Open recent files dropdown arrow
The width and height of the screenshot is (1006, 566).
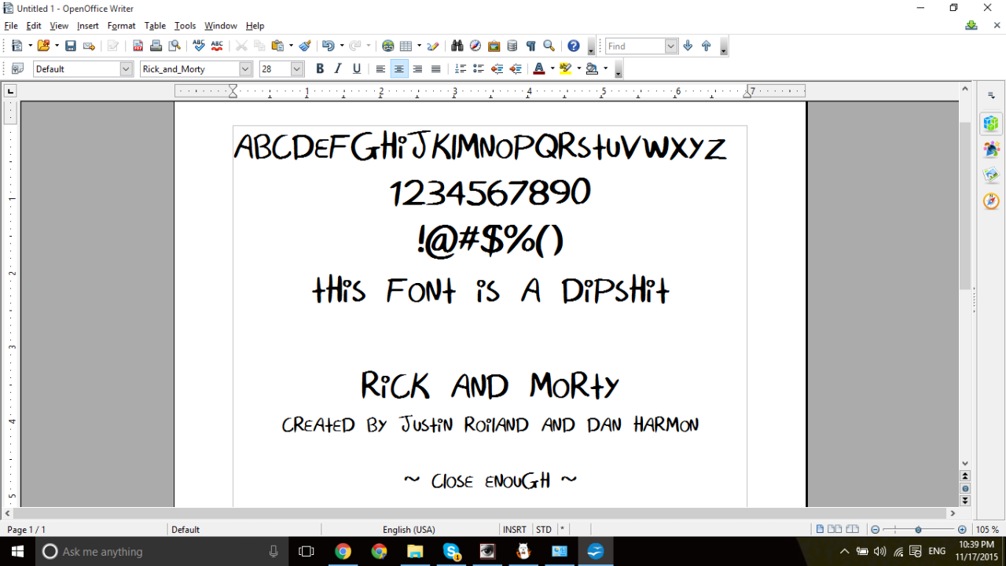tap(57, 46)
